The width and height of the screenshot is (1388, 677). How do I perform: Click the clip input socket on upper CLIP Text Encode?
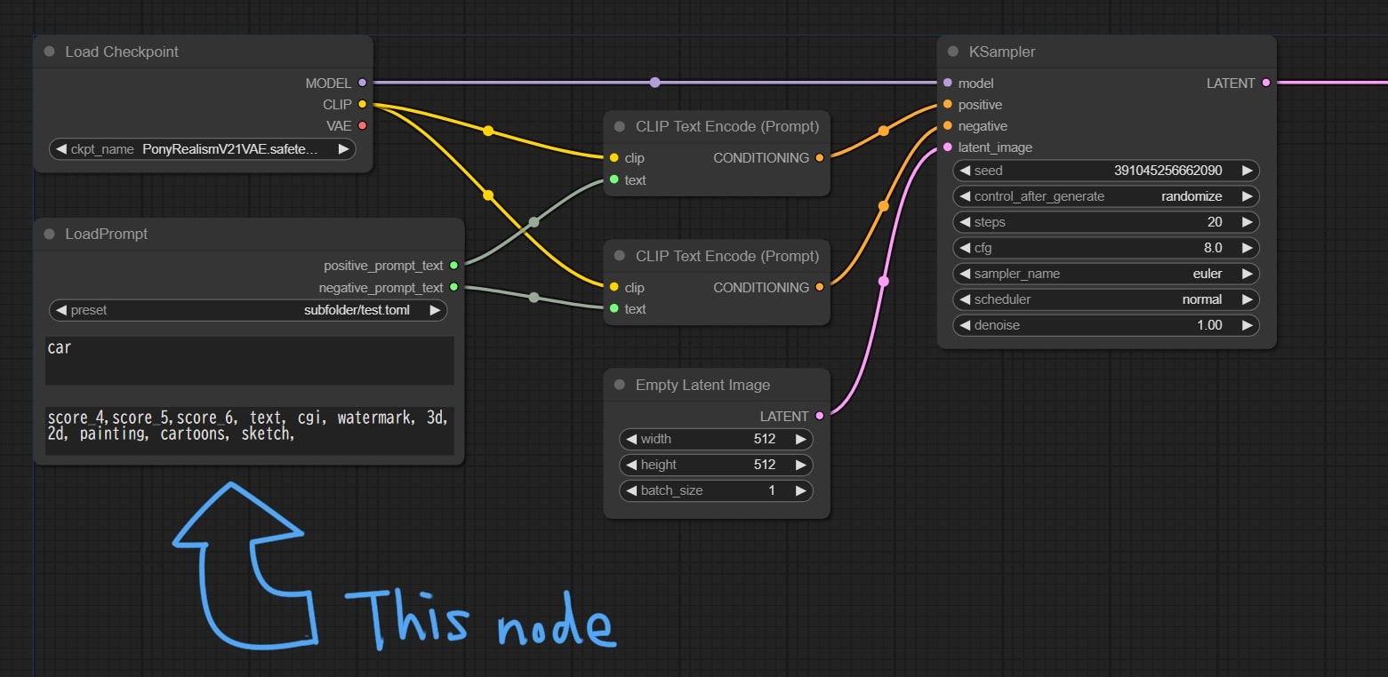[x=614, y=158]
